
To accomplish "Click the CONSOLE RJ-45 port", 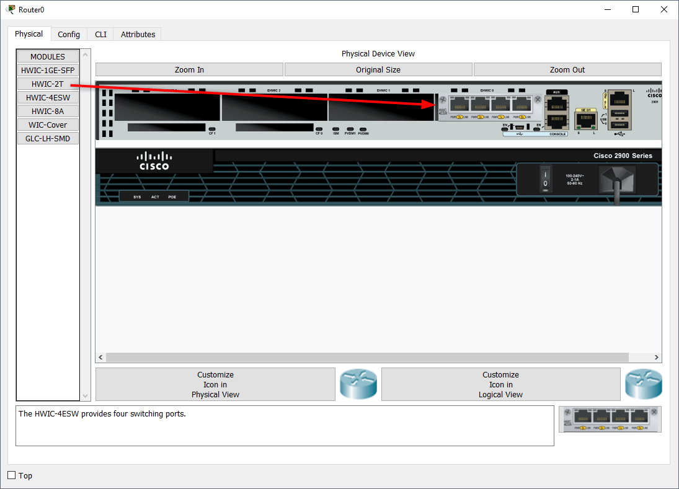I will pos(557,121).
